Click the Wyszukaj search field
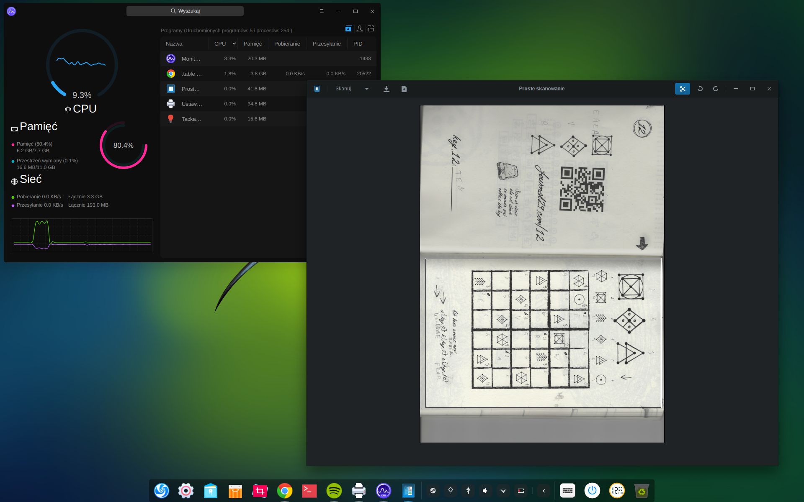 [185, 11]
